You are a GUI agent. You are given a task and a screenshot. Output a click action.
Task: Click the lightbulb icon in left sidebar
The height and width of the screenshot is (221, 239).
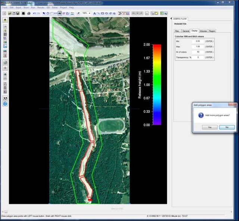coord(5,31)
